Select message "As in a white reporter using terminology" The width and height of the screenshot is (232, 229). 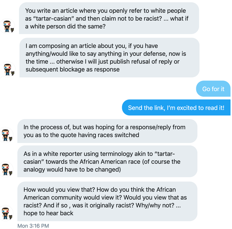pos(107,161)
